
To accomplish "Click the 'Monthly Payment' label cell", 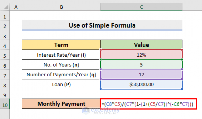I will (61, 104).
